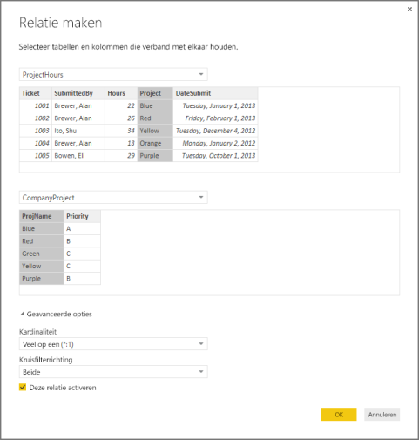Select the DateSubmit column header

[215, 93]
